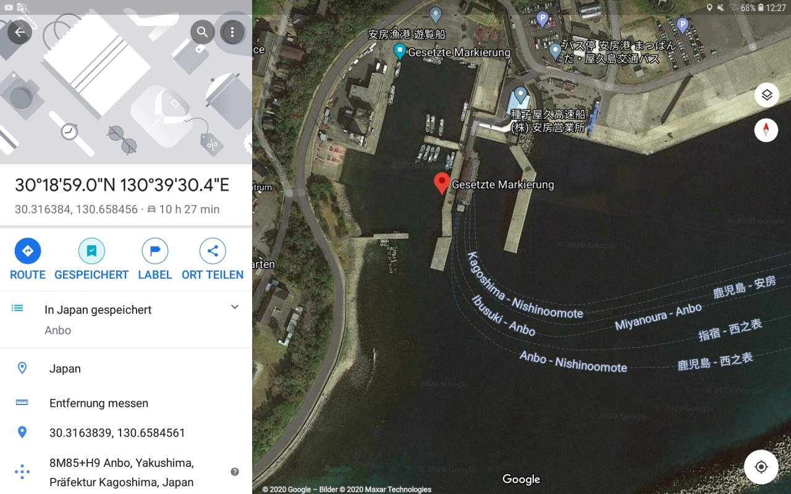Select Entfernung messen option
The height and width of the screenshot is (494, 791).
pyautogui.click(x=126, y=403)
